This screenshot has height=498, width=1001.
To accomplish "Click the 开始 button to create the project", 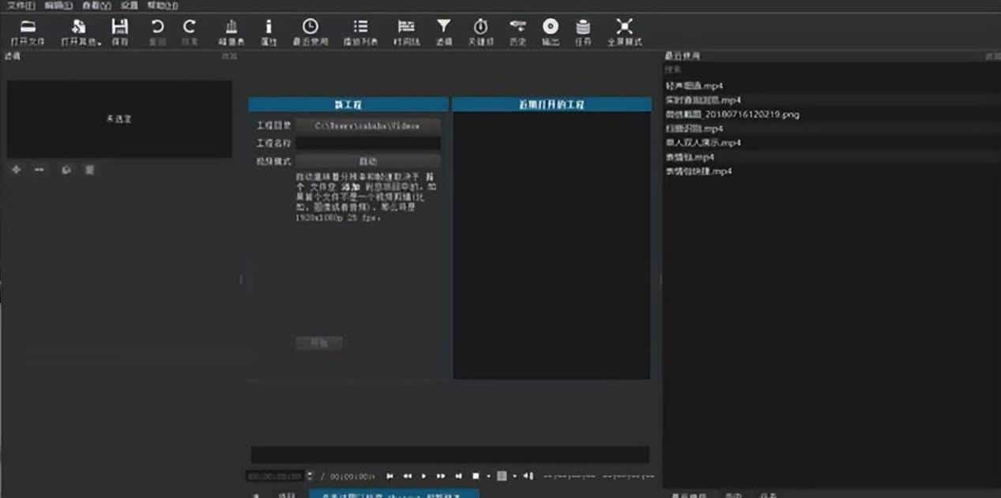I will click(318, 343).
